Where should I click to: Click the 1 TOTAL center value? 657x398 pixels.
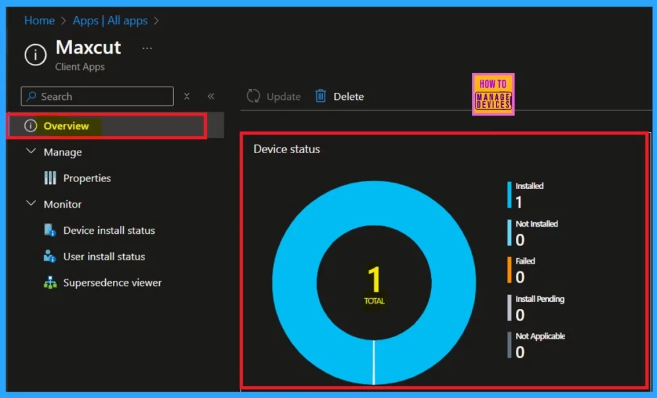click(374, 285)
